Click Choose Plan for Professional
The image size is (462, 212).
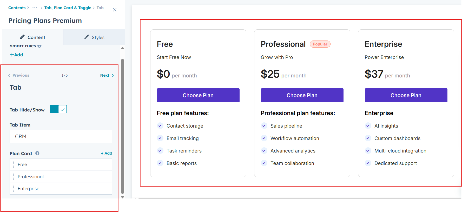point(302,95)
